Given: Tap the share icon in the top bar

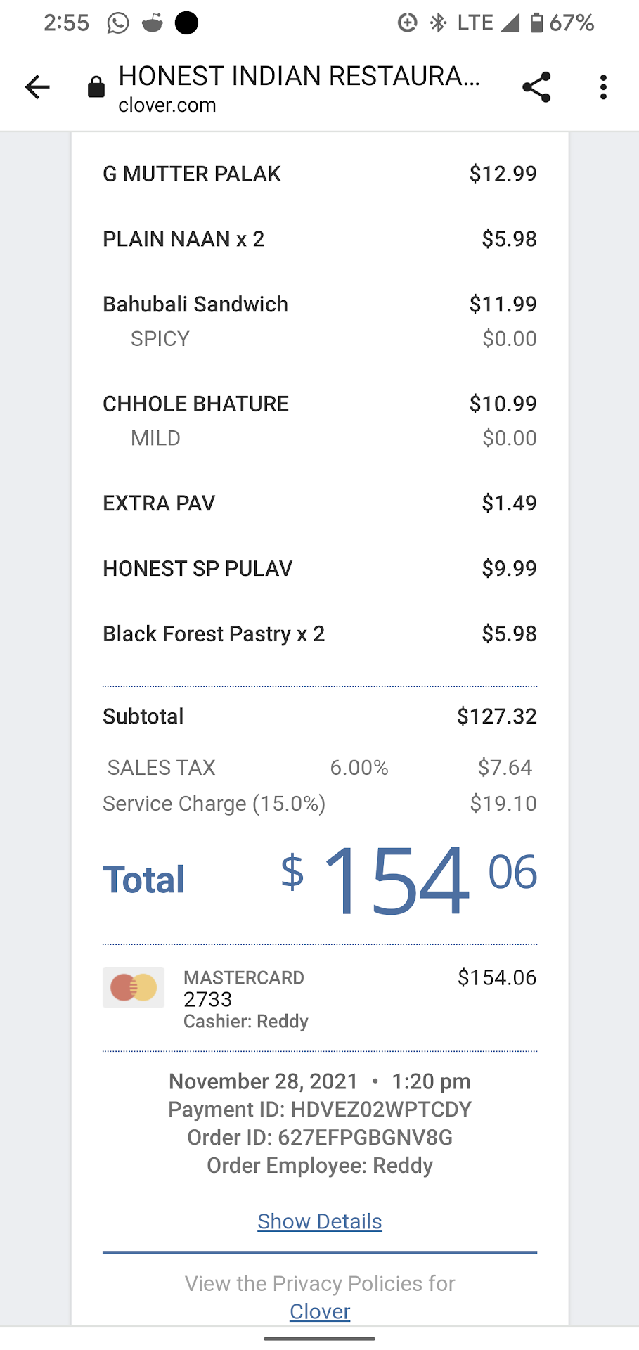Looking at the screenshot, I should click(x=536, y=87).
